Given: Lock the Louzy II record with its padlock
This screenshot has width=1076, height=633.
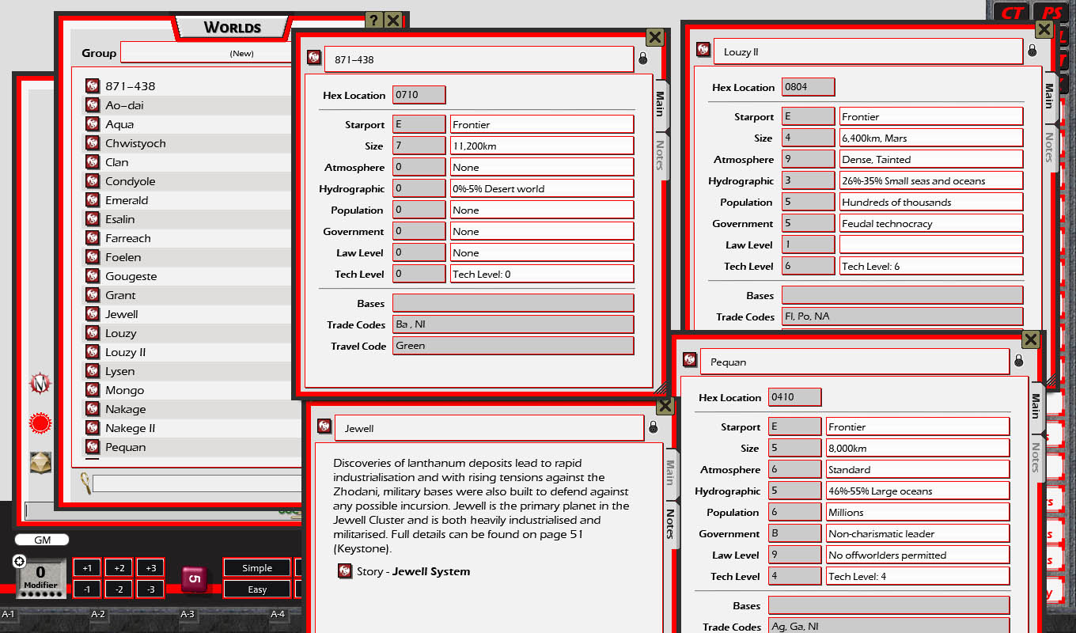Looking at the screenshot, I should [x=1032, y=50].
